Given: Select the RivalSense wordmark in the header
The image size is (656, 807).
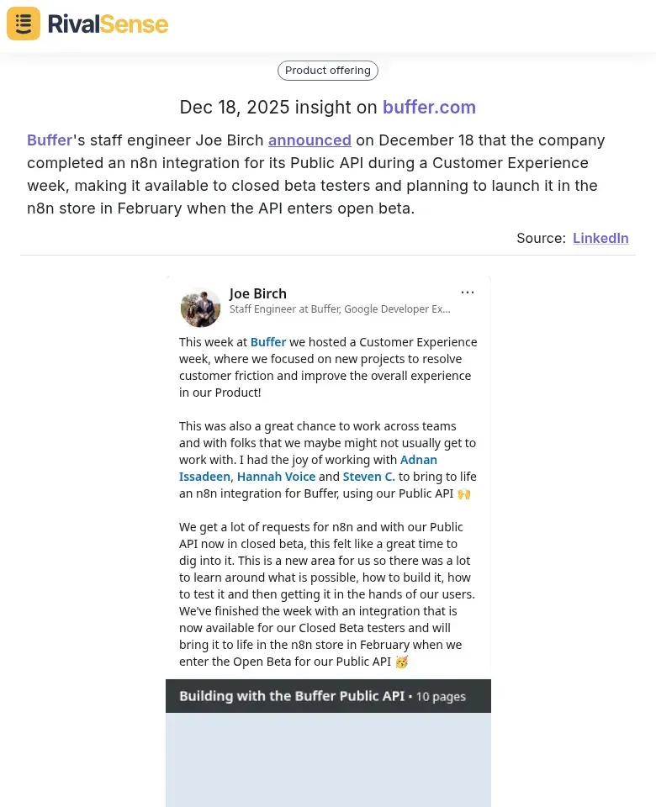Looking at the screenshot, I should [108, 24].
